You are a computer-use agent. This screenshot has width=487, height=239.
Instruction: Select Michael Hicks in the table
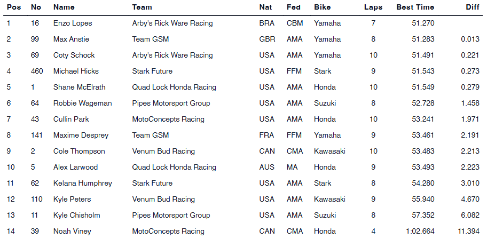pos(76,71)
